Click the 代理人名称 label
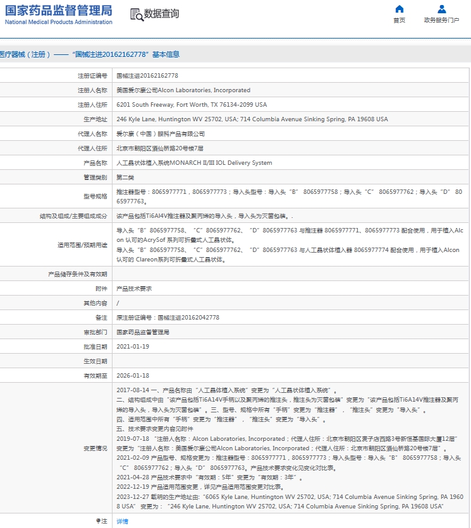 click(x=92, y=134)
